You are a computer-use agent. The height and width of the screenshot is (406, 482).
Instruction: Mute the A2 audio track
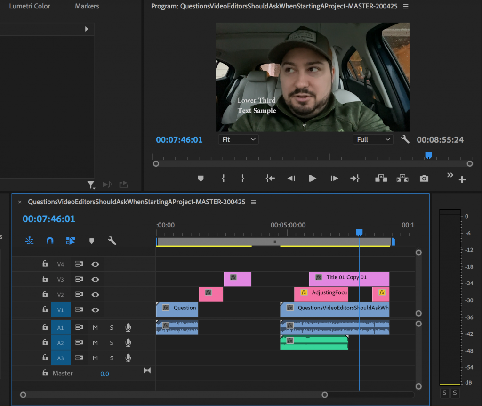(95, 342)
